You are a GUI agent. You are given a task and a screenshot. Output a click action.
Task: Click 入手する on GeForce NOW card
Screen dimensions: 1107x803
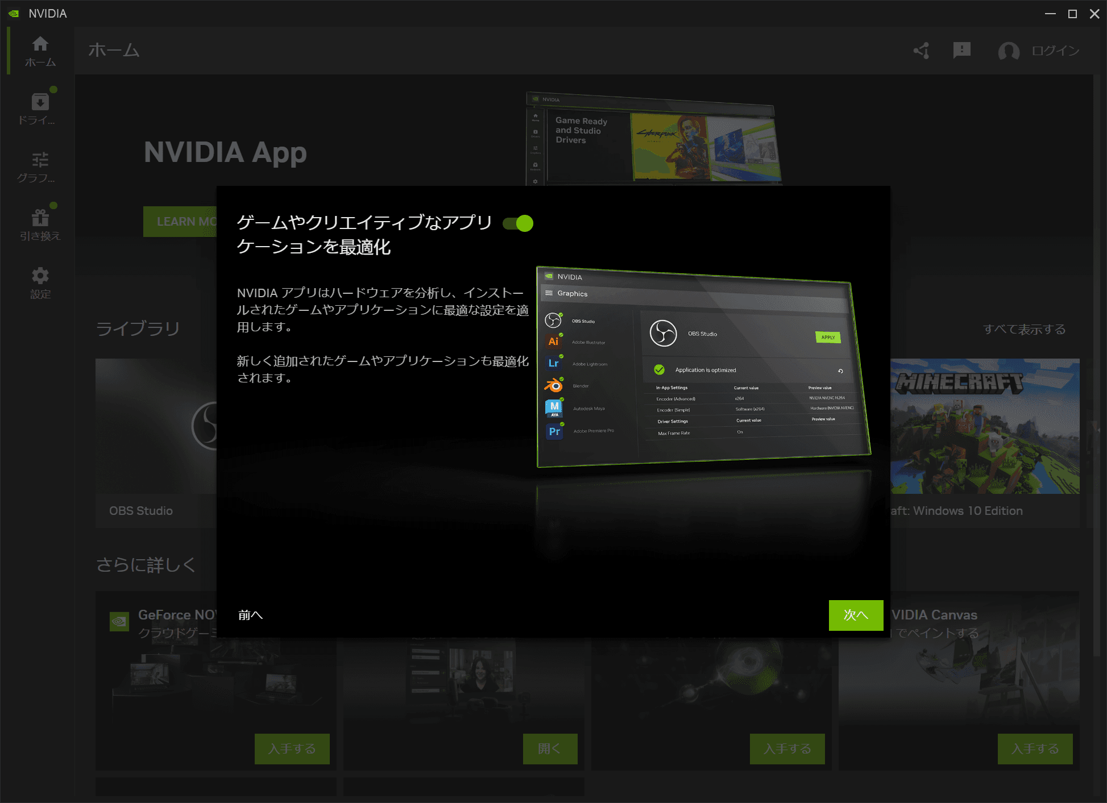coord(292,748)
